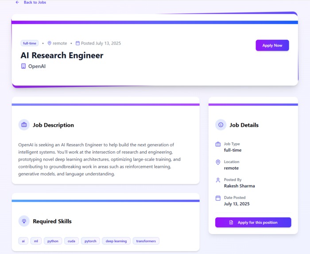Click the calendar icon beside Posted July 13, 2025
The height and width of the screenshot is (254, 310).
pos(77,43)
